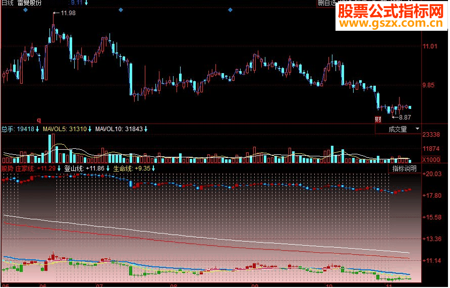This screenshot has height=288, width=450.
Task: Click the middle blue diamond info marker
Action: (x=121, y=10)
